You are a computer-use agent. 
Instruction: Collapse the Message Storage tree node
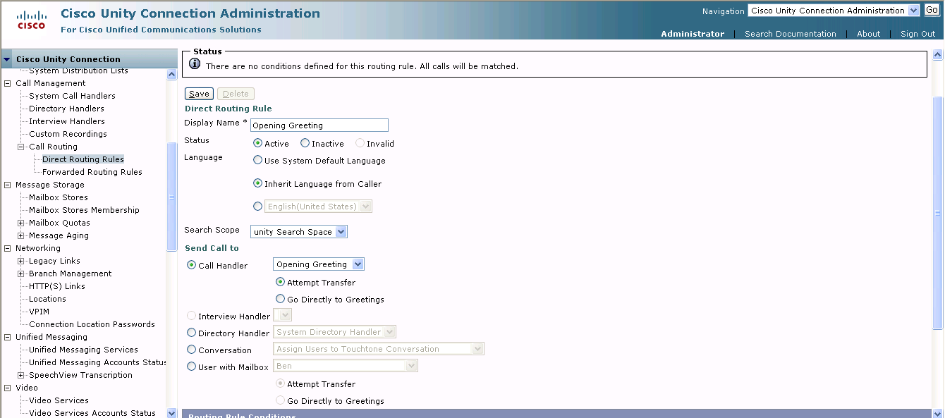coord(8,185)
